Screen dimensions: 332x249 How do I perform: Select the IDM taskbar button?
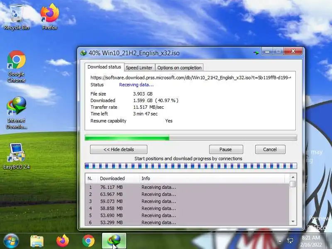click(x=114, y=241)
